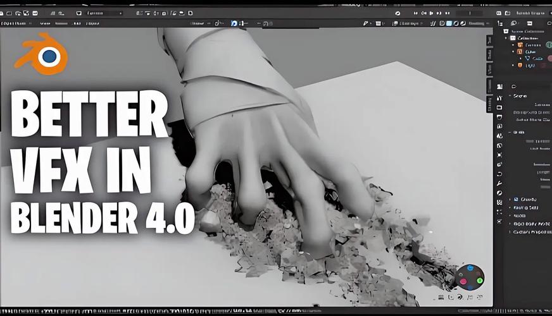Switch viewport to solid shading
The width and height of the screenshot is (552, 316).
449,23
